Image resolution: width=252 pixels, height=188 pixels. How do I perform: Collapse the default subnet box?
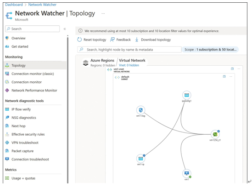(x=224, y=76)
